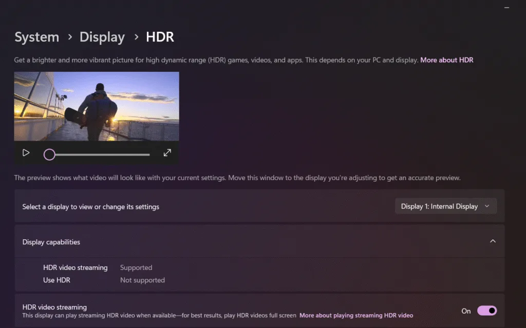Viewport: 526px width, 328px height.
Task: Open the More about HDR link
Action: (x=446, y=60)
